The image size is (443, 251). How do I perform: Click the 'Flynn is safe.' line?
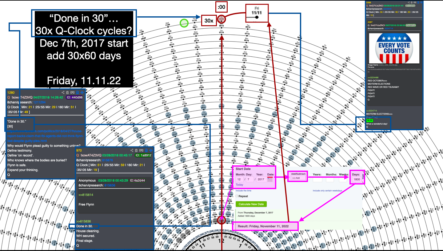point(18,165)
